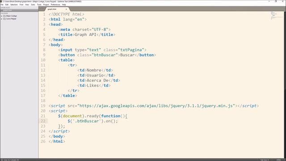Viewport: 286px width, 161px height.
Task: Open the Goto menu
Action: coord(33,4)
